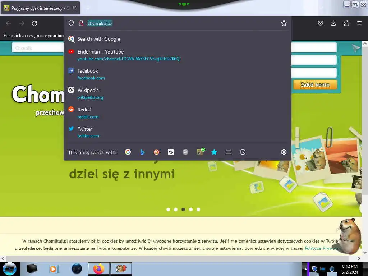Click the top white input field above Załóż konto
368x276 pixels.
pos(314,47)
